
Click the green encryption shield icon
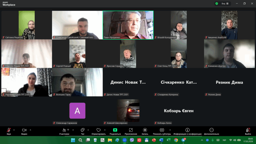(x=216, y=3)
